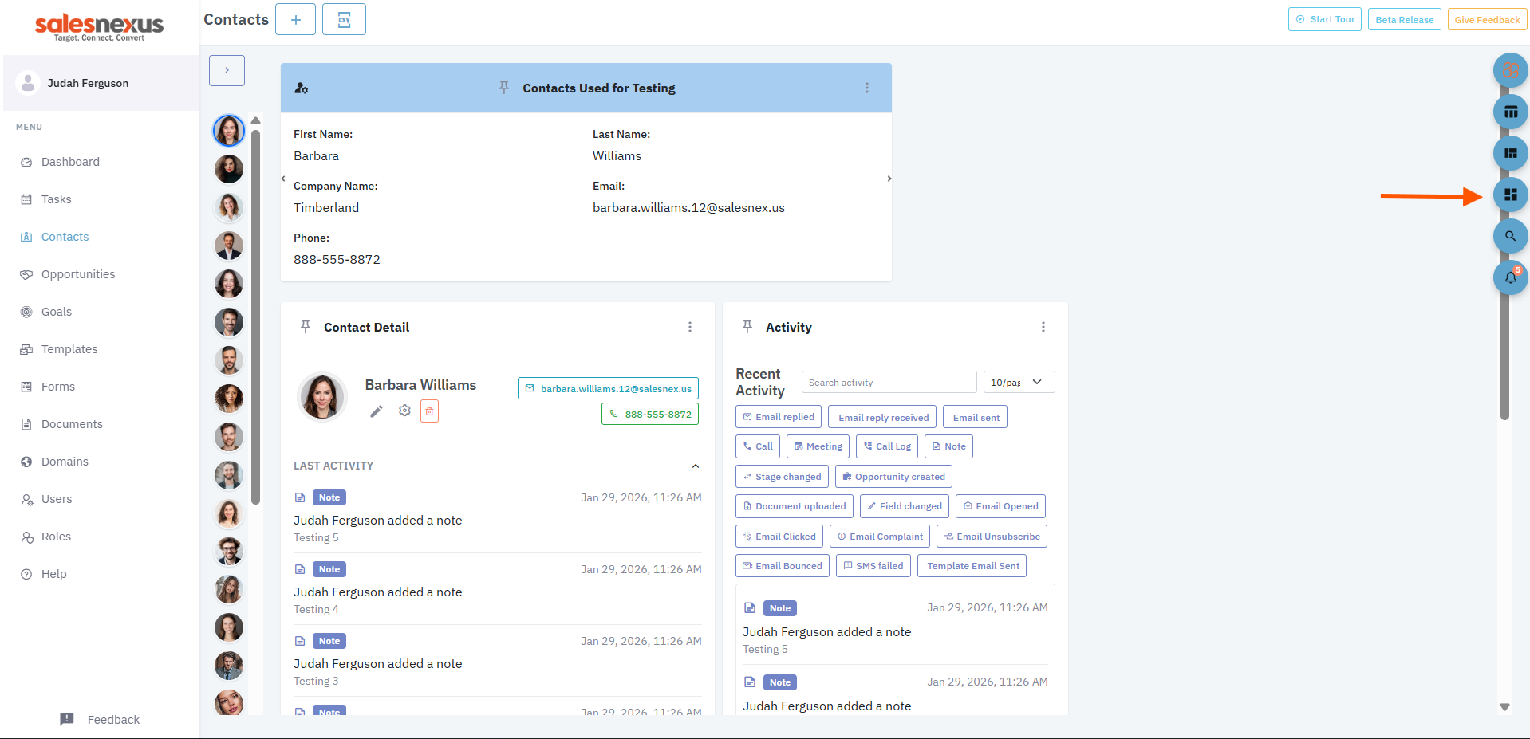Click the search magnifier floating button

pyautogui.click(x=1510, y=236)
